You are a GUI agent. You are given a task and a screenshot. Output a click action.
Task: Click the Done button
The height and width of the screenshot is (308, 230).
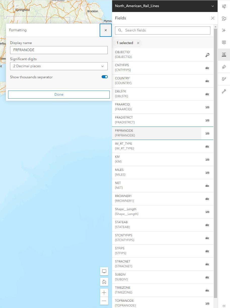point(59,94)
